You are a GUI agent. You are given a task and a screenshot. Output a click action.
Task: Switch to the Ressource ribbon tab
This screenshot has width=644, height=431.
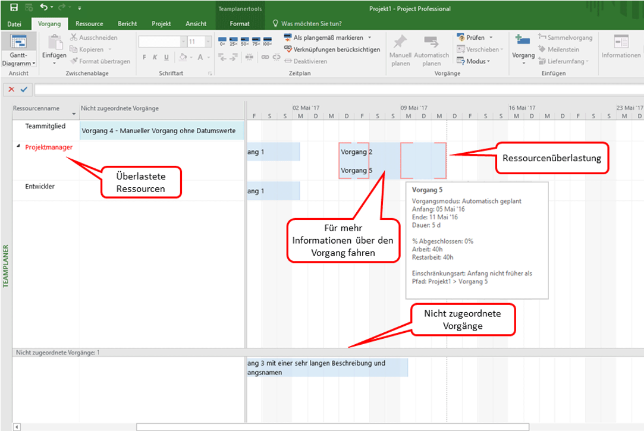[89, 24]
